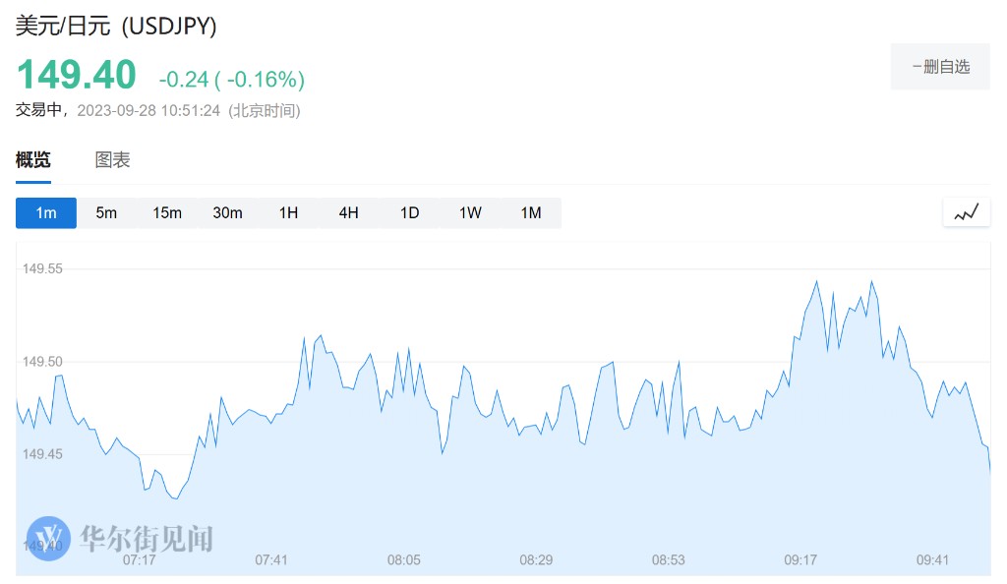Open the 图表 tab

pos(112,160)
